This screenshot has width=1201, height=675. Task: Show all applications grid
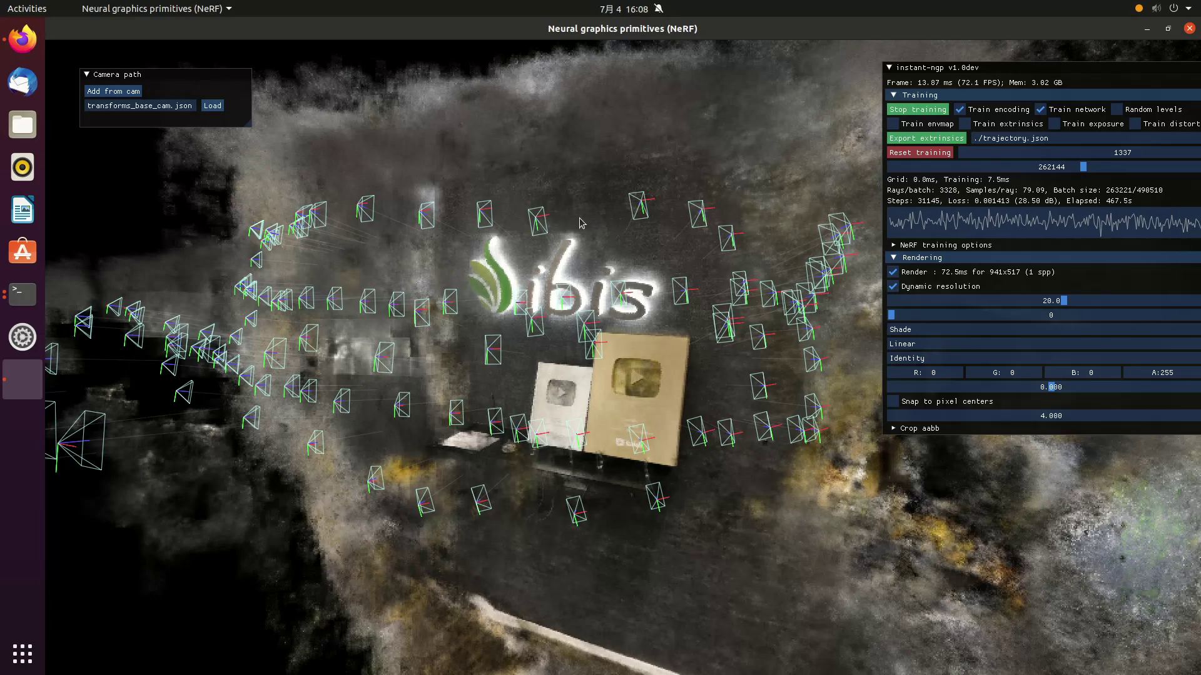[23, 653]
